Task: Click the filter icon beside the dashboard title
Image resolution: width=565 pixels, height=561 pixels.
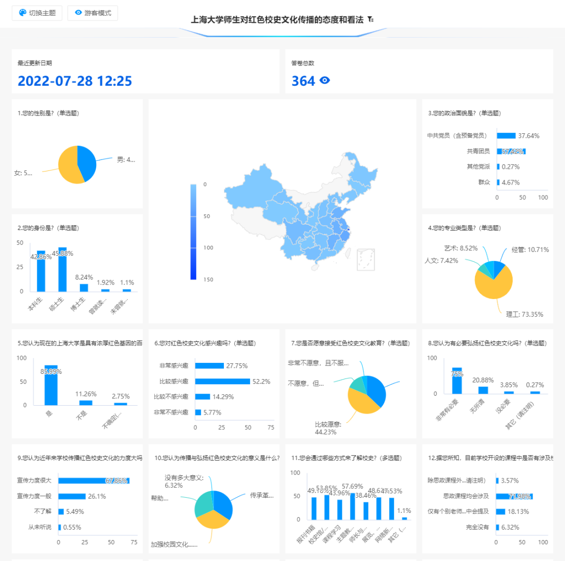Action: point(370,19)
